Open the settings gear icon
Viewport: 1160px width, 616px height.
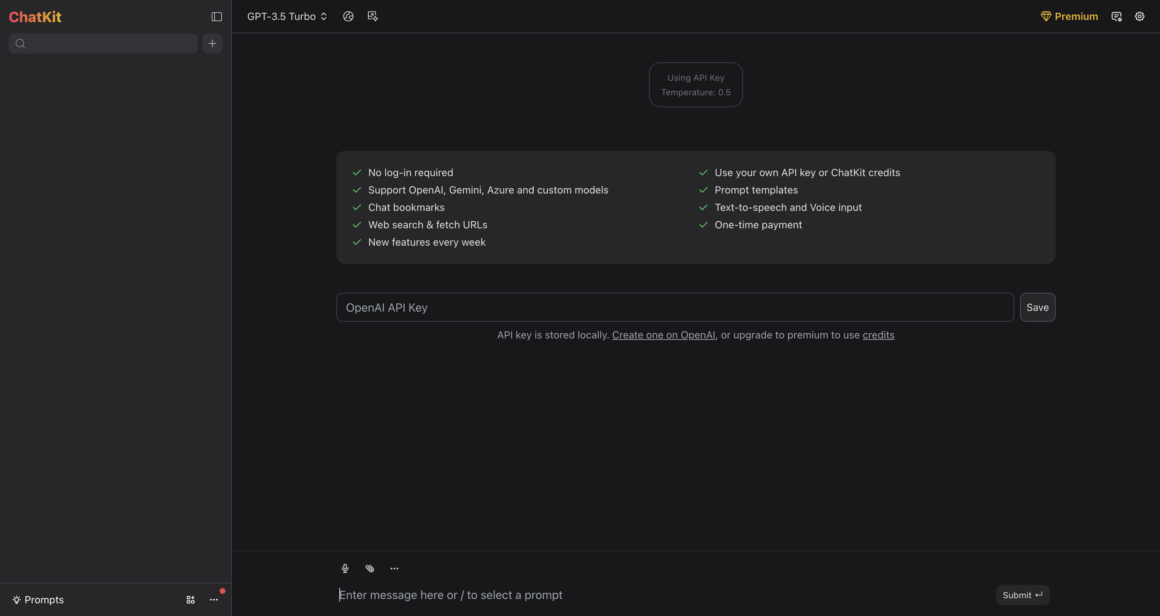pyautogui.click(x=1139, y=17)
